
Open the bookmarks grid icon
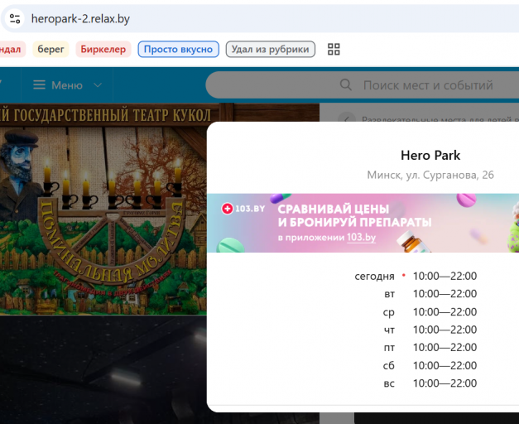coord(334,50)
